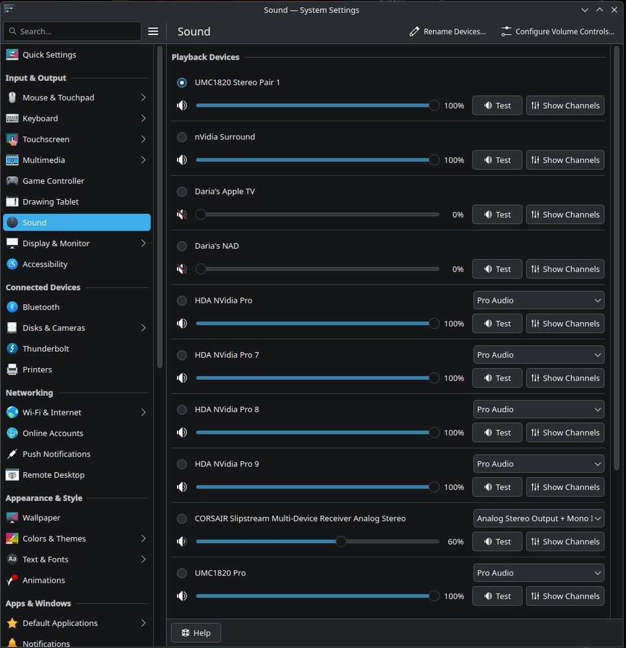Select HDA NVidia Pro 7 as default output
626x648 pixels.
click(182, 355)
